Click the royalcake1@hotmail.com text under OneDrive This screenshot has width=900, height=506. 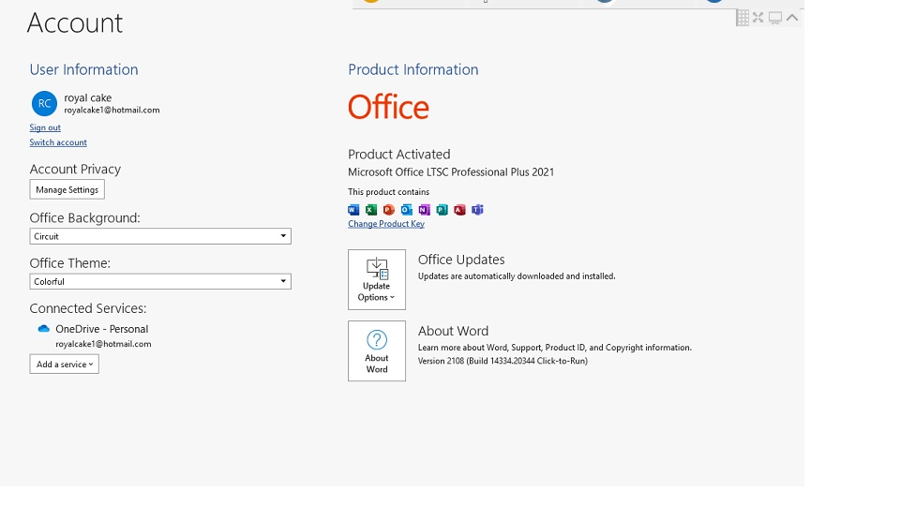[103, 344]
